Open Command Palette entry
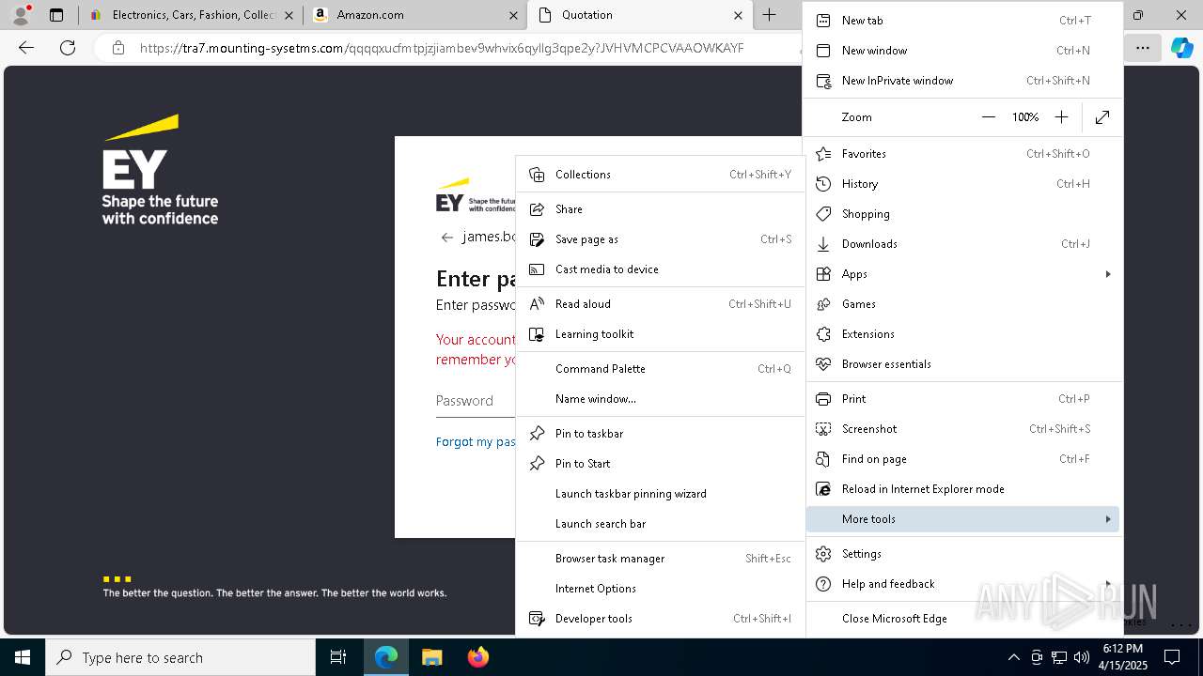This screenshot has height=676, width=1203. pos(661,368)
